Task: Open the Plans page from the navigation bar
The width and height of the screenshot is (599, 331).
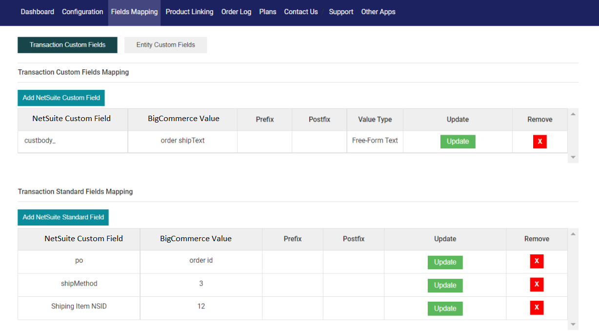Action: (x=267, y=12)
